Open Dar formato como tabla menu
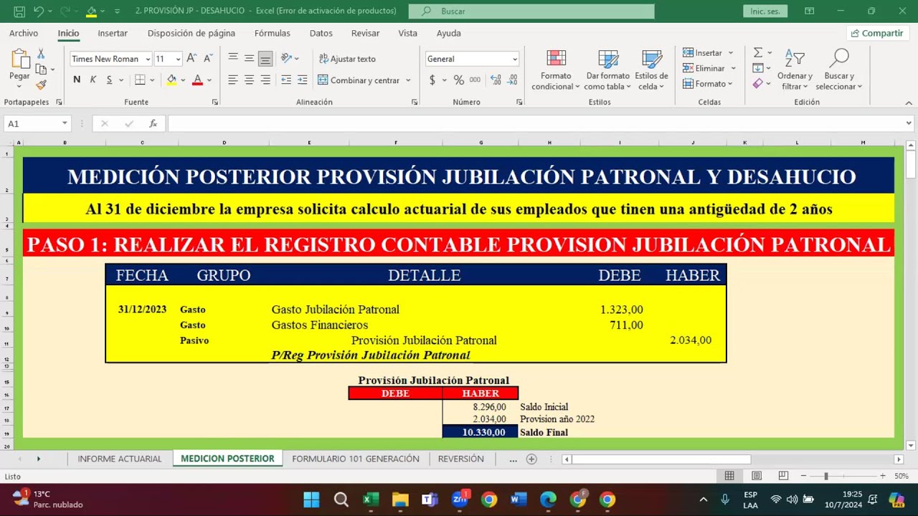This screenshot has height=516, width=918. pyautogui.click(x=607, y=70)
